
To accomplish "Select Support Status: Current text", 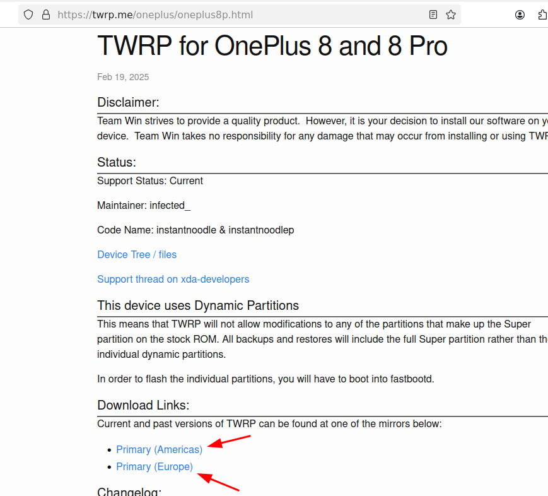I will (150, 181).
